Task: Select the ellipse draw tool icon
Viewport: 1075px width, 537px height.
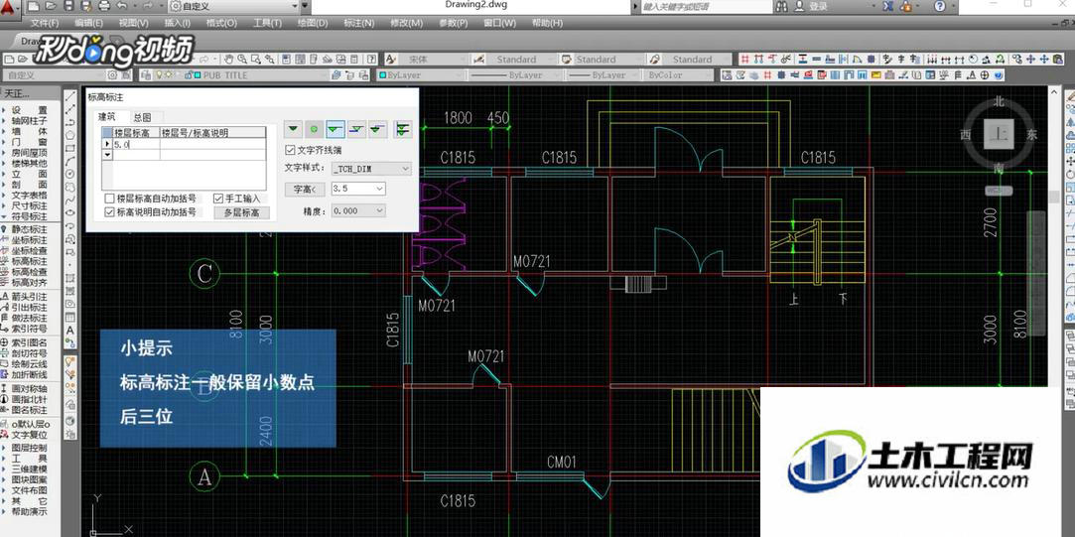Action: (x=70, y=212)
